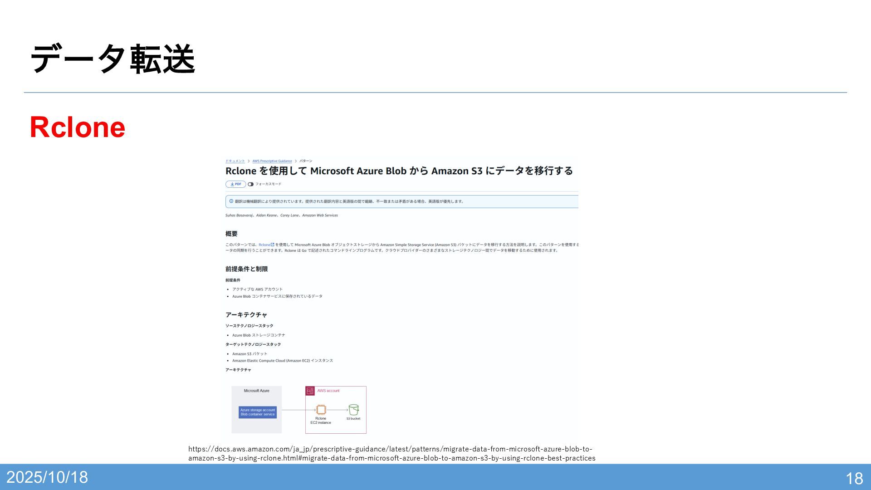Open the AWS Prescriptive Guidance breadcrumb link
871x490 pixels.
(x=272, y=161)
